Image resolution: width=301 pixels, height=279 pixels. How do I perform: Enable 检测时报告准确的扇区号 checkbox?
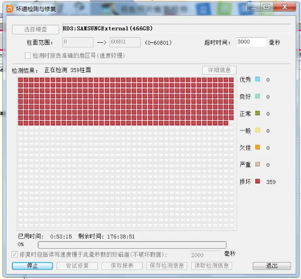pos(28,55)
